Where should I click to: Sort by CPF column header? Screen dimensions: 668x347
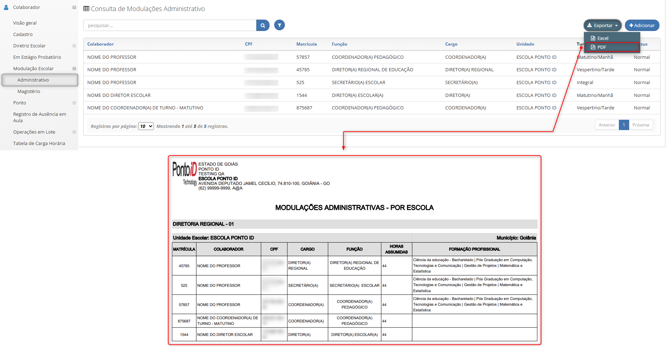(x=249, y=44)
